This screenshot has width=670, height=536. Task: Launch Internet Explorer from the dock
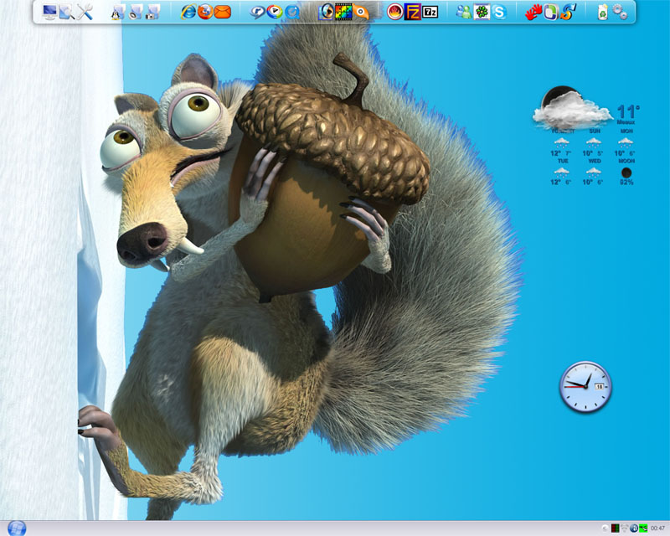[188, 12]
